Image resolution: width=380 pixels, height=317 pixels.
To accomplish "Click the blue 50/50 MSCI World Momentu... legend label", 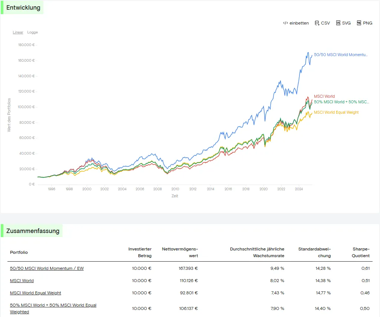I will coord(341,55).
